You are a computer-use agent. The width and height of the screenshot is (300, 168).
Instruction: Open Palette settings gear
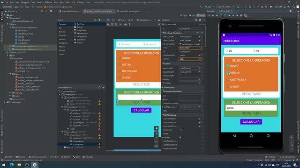pyautogui.click(x=99, y=20)
